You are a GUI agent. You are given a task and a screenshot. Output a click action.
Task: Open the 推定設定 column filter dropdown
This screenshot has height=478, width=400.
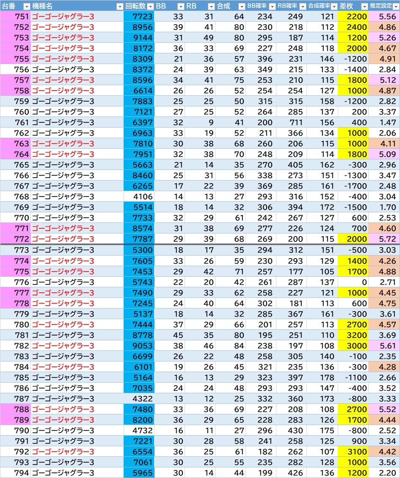[396, 6]
